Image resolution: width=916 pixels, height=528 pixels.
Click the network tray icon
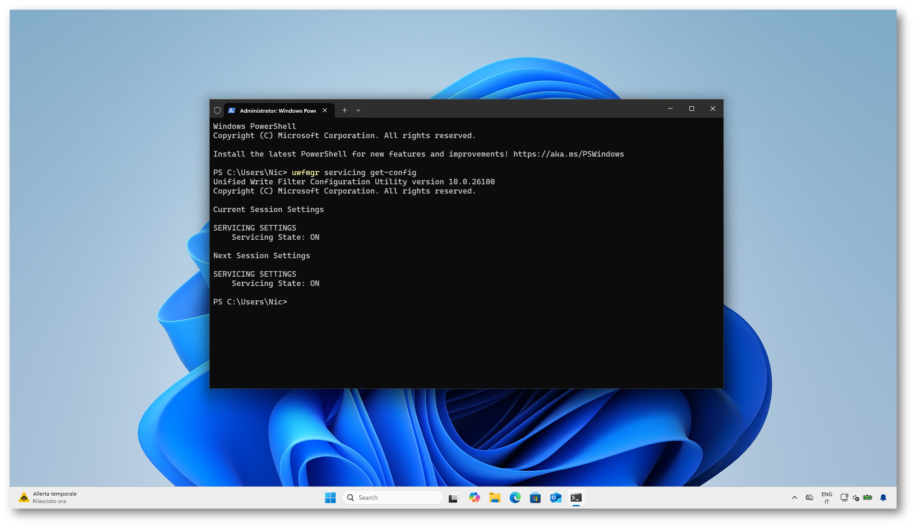pyautogui.click(x=844, y=498)
